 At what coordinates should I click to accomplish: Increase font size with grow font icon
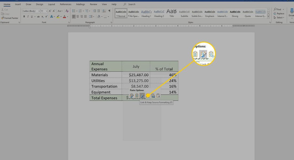click(50, 11)
